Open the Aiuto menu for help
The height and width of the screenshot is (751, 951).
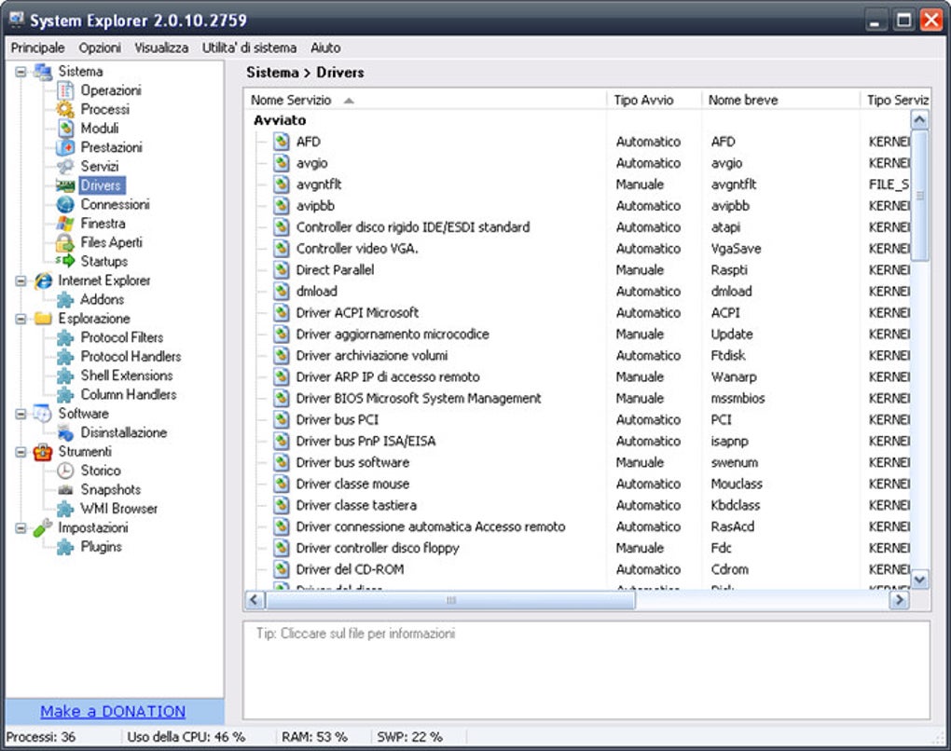coord(325,47)
